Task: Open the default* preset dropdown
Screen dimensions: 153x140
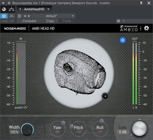Action: 53,16
